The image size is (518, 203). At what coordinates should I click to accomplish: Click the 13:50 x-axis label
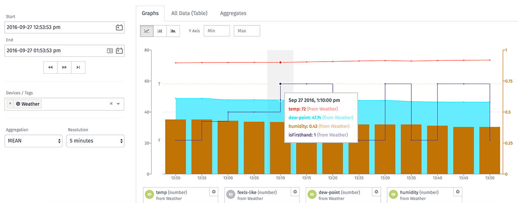pos(490,178)
